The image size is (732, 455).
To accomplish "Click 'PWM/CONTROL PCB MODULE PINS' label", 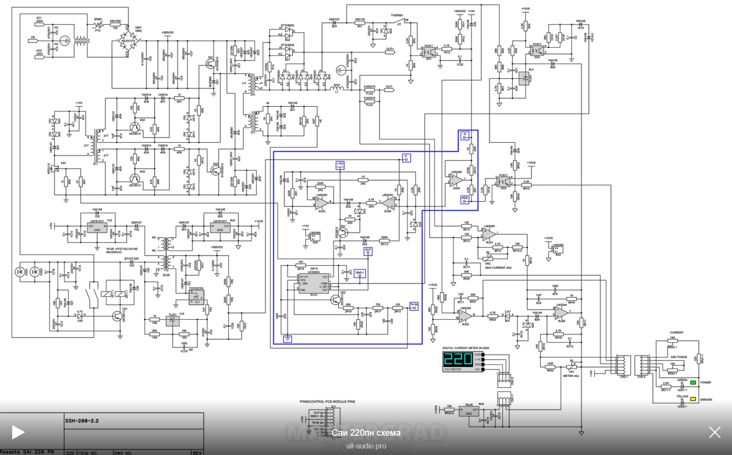I will [x=327, y=402].
